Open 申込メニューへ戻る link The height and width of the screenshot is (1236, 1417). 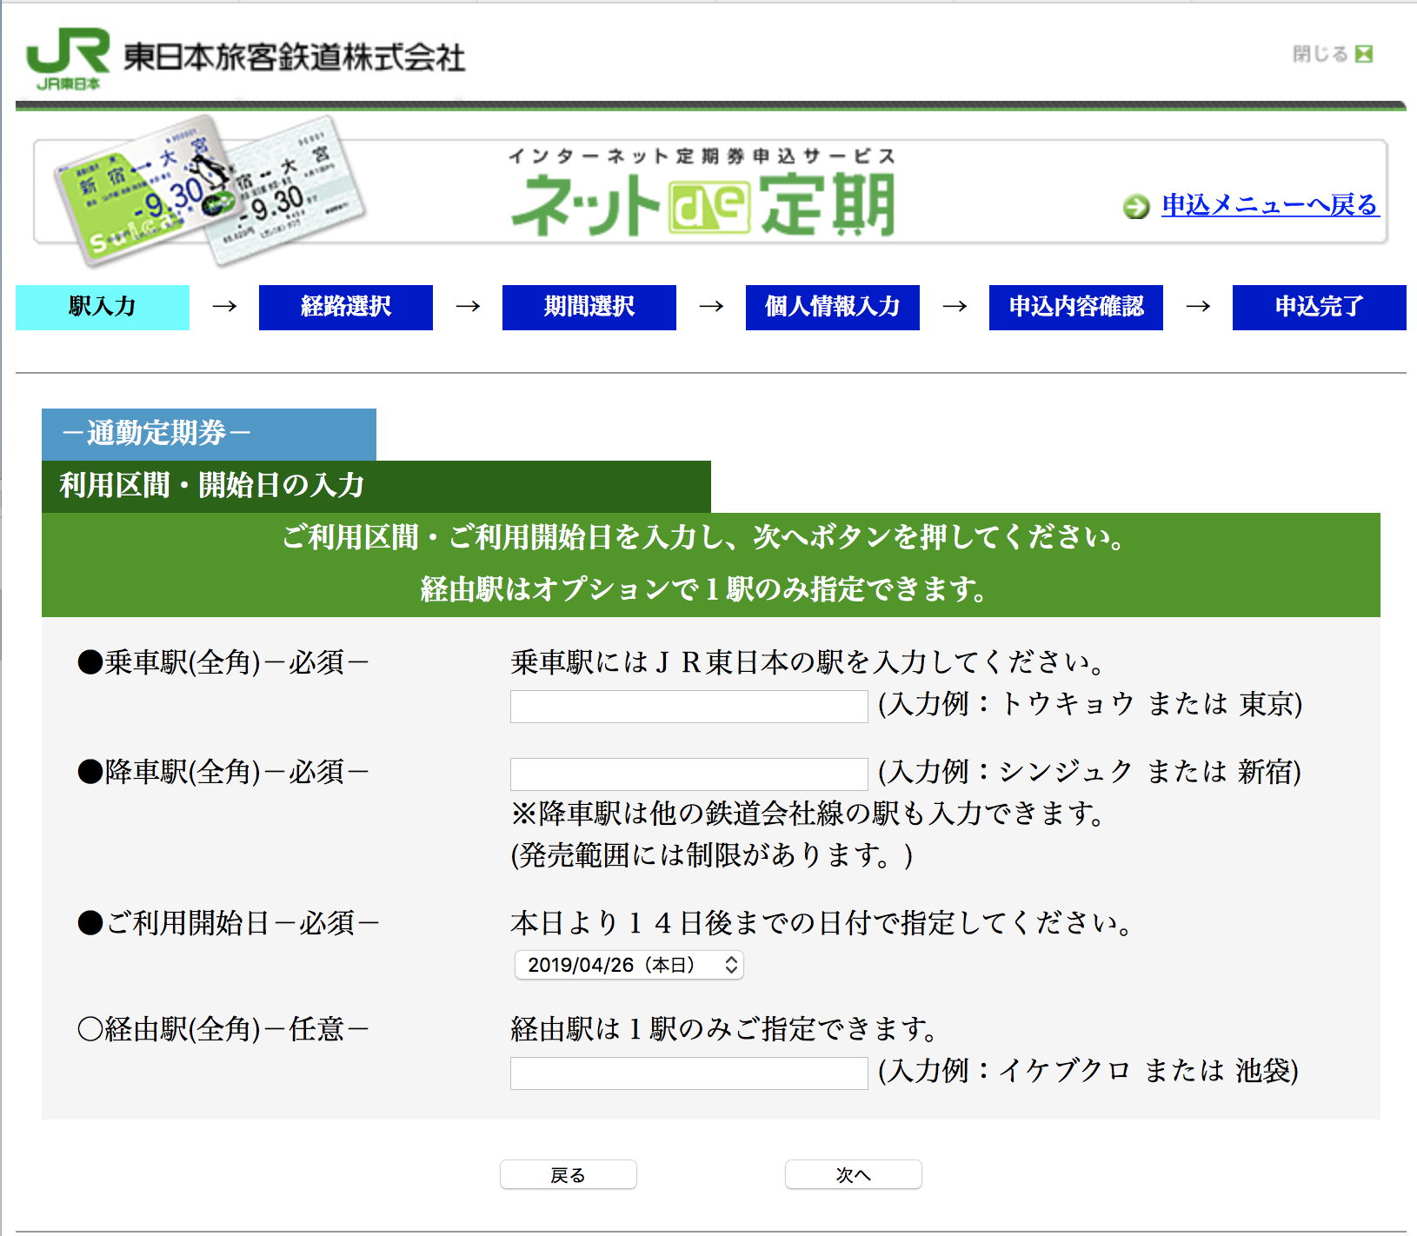tap(1269, 205)
